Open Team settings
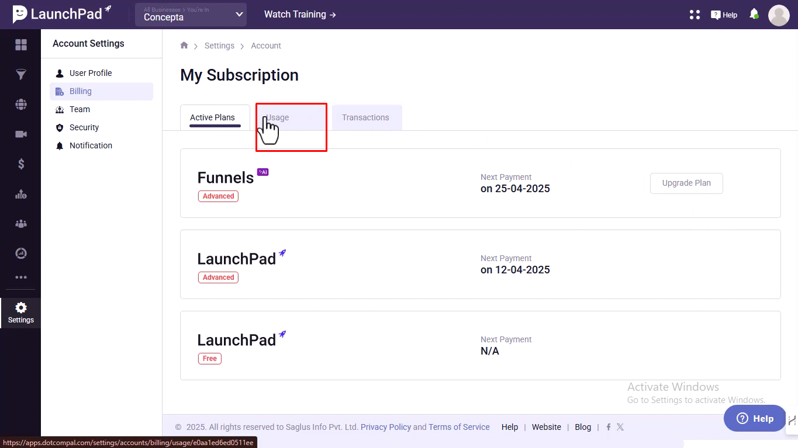Image resolution: width=798 pixels, height=448 pixels. tap(80, 109)
